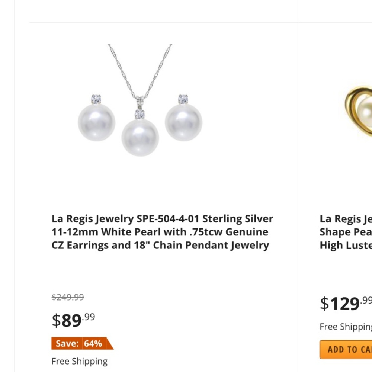
Task: Click Free Shipping under the pearl set
Action: 79,361
